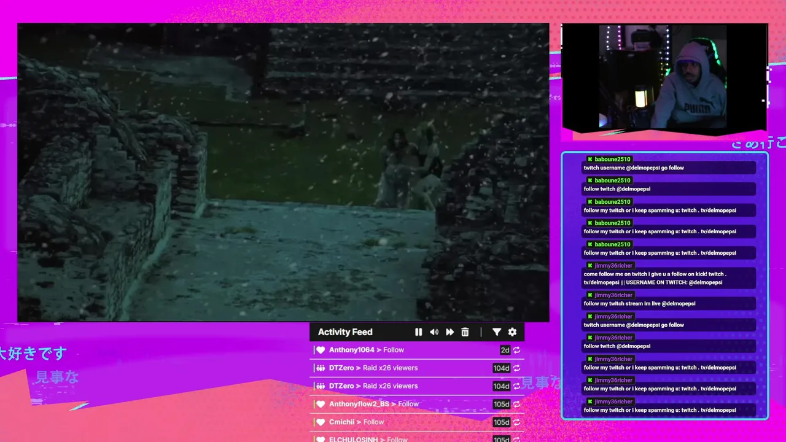Click baboune2510's 'follow twitch @delmopepsi' message
This screenshot has width=786, height=442.
[x=669, y=189]
